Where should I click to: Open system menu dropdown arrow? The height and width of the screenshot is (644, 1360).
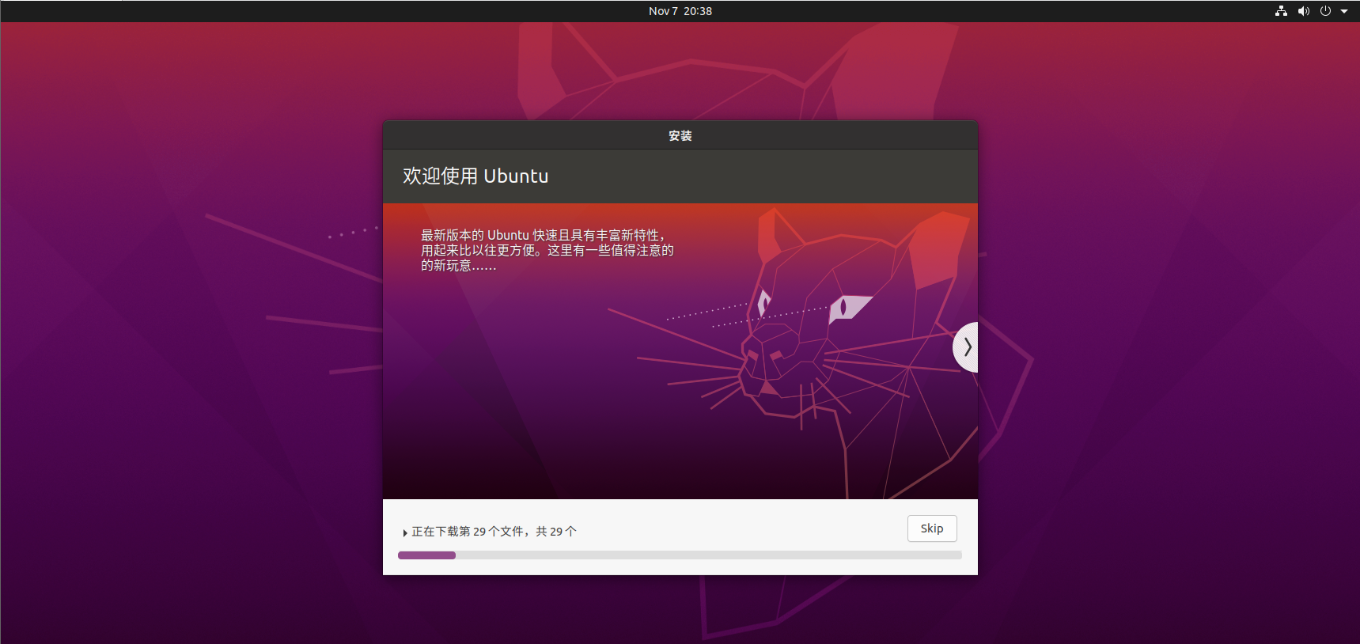(1344, 11)
